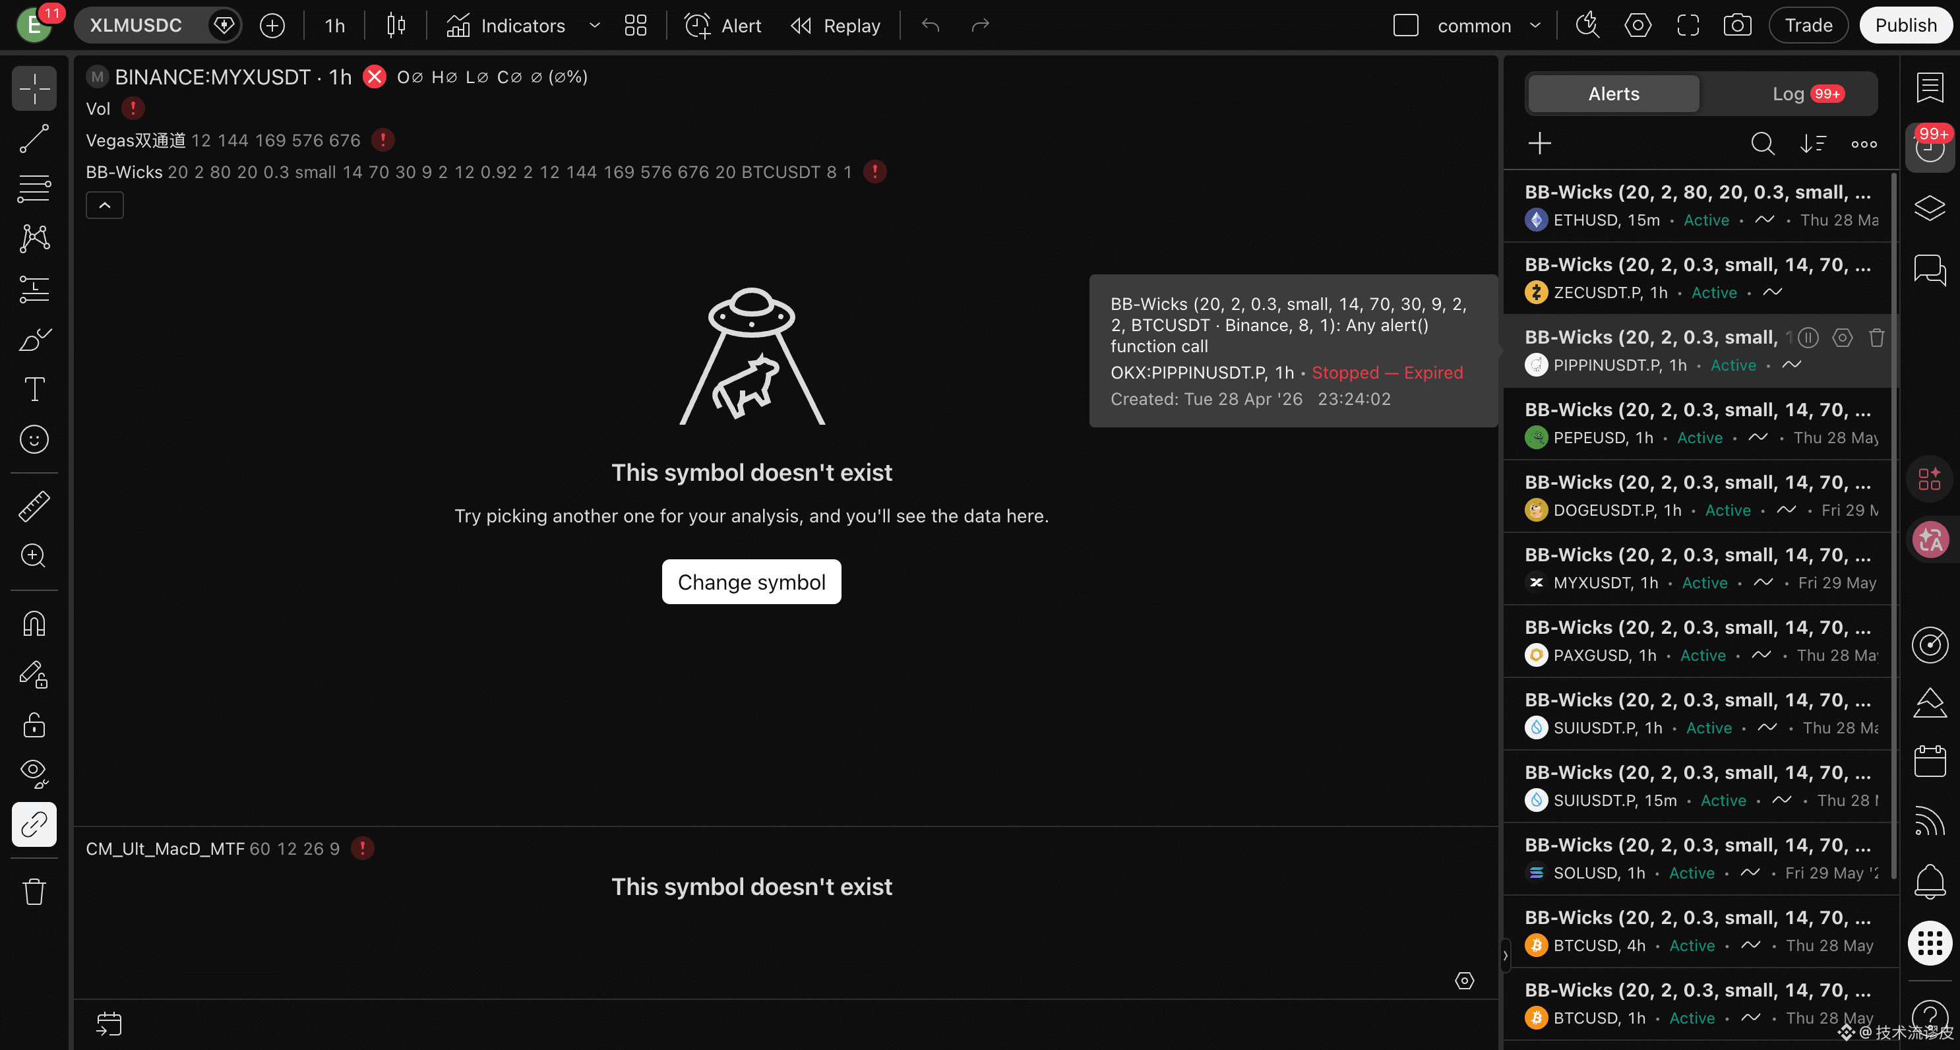Change the 1h time interval
This screenshot has height=1050, width=1960.
[x=335, y=25]
